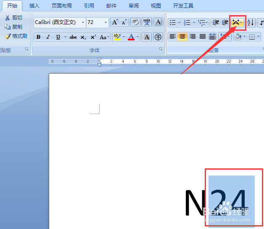Viewport: 264px width, 229px height.
Task: Open the Line Spacing menu
Action: [x=225, y=37]
